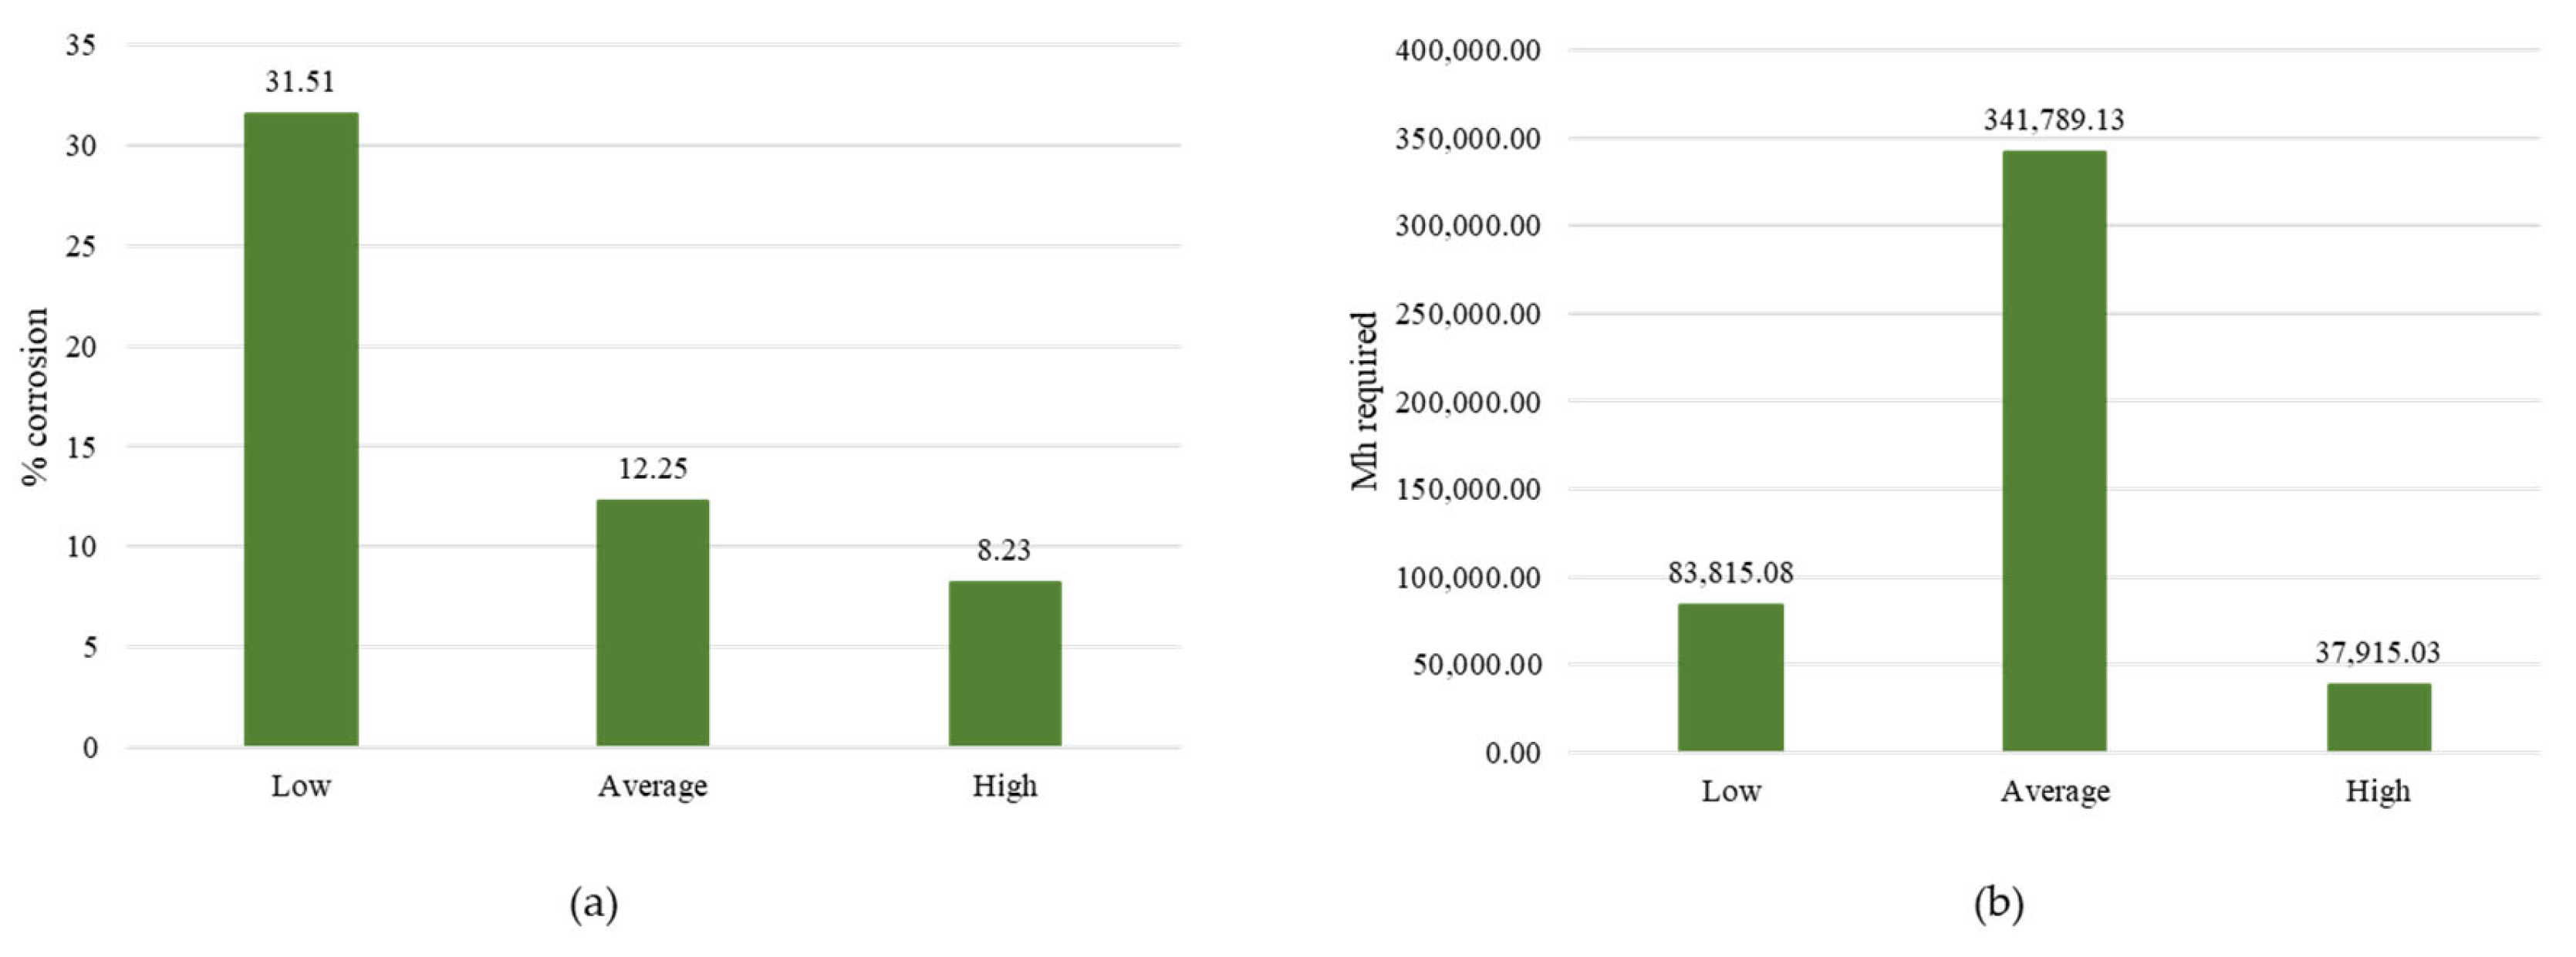This screenshot has height=957, width=2576.
Task: Select the 37,915.03 data label
Action: [2377, 653]
